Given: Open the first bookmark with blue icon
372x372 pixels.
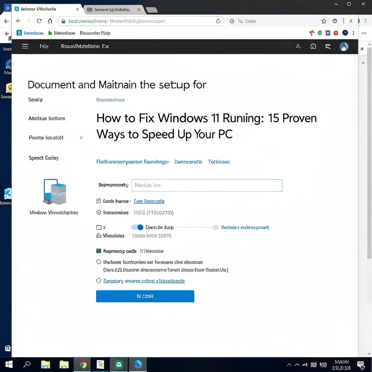Looking at the screenshot, I should tap(30, 33).
